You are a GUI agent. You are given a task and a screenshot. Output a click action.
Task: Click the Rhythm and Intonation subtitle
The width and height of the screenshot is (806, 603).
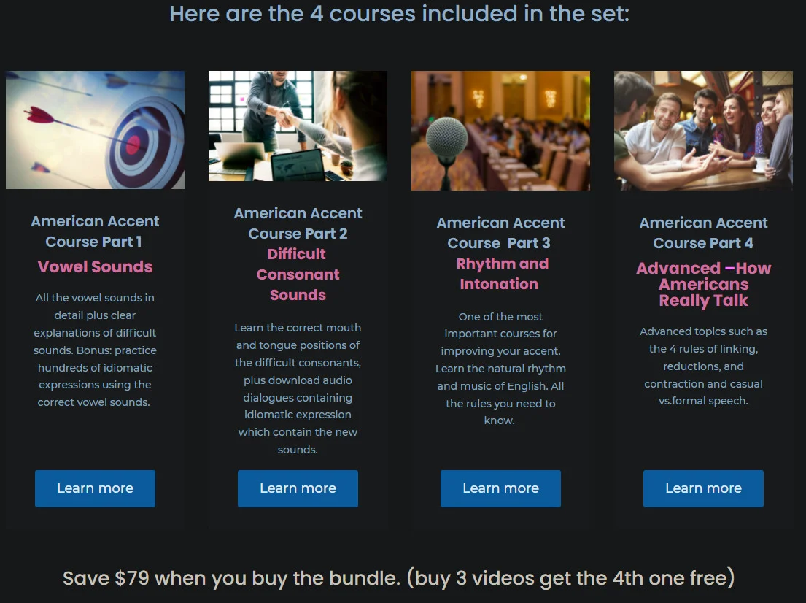tap(500, 274)
